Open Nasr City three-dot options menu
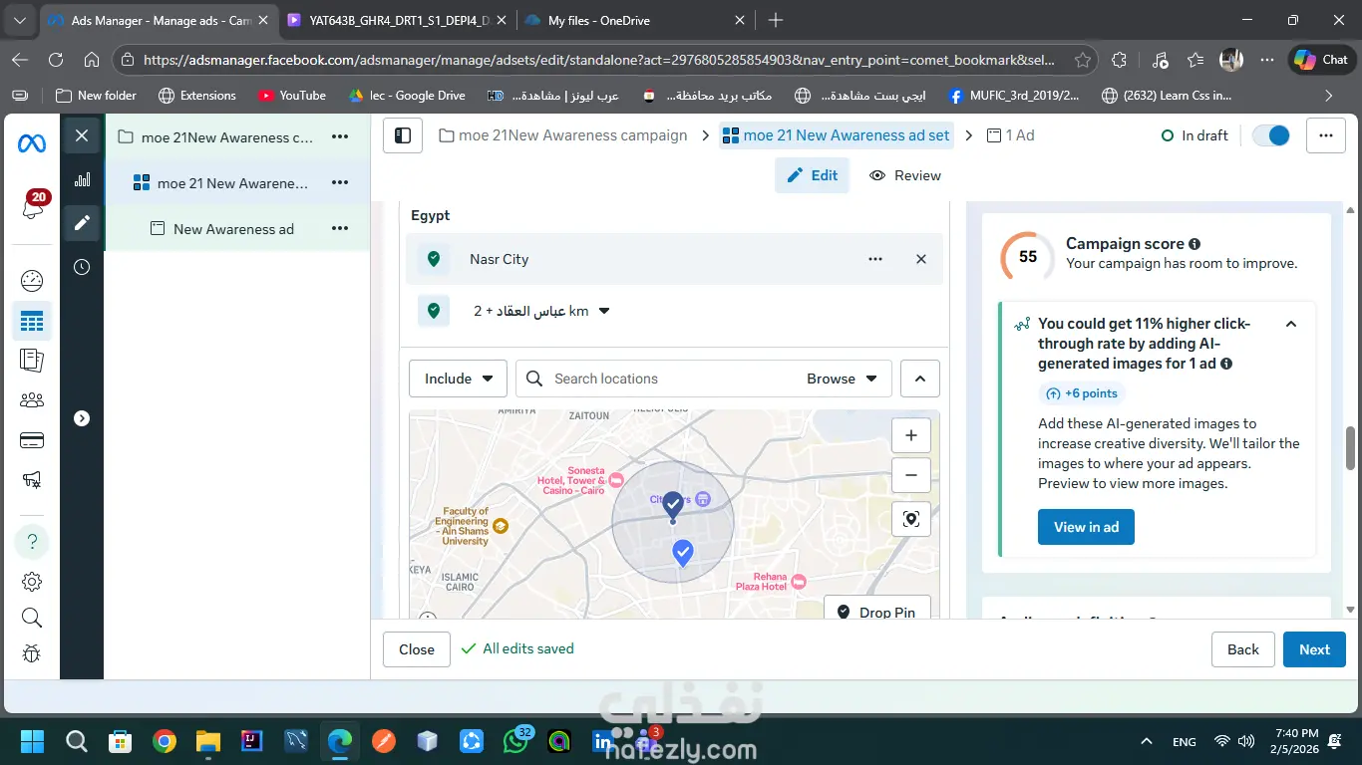 point(875,259)
